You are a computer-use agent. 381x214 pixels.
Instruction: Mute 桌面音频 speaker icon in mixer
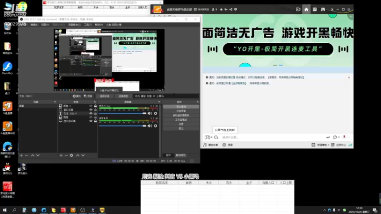(x=150, y=126)
